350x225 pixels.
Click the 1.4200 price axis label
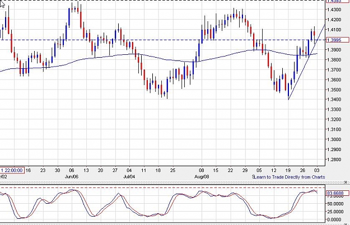point(334,20)
